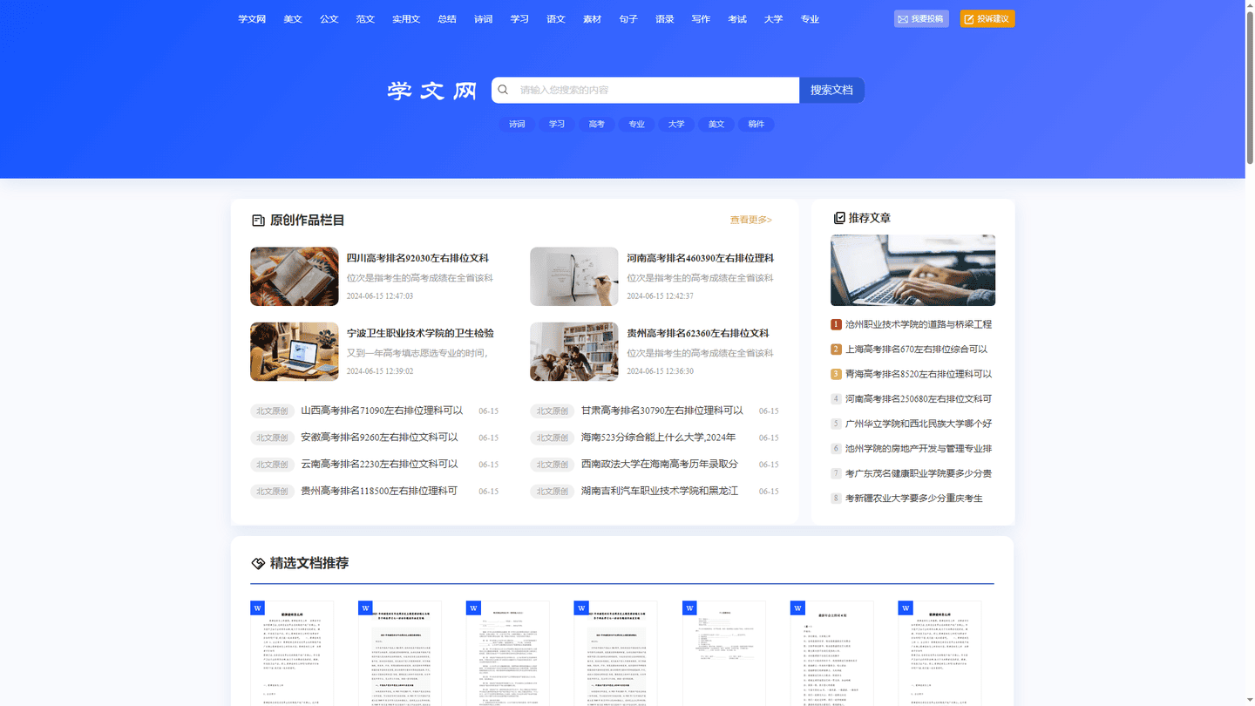
Task: Click the magnifier icon in search box
Action: pos(503,90)
